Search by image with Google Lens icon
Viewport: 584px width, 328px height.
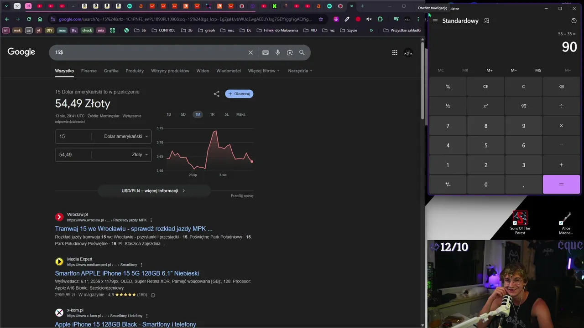(x=290, y=52)
